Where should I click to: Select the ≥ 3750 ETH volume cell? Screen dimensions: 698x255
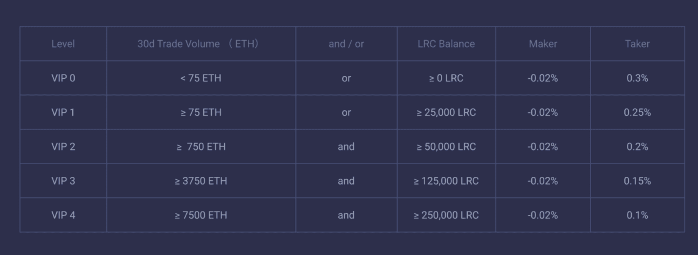coord(201,181)
